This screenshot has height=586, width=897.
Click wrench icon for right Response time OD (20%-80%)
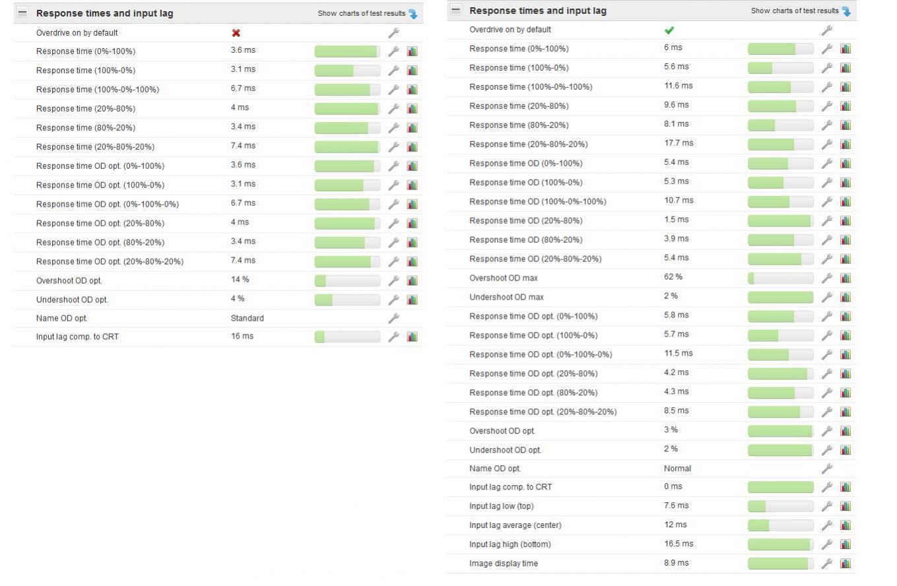826,220
